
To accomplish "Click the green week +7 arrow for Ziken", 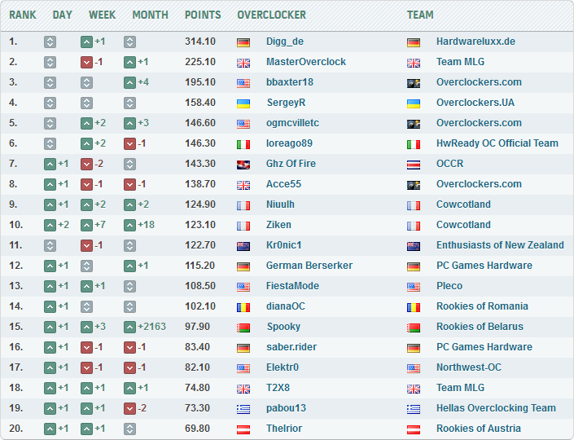I will [x=86, y=225].
